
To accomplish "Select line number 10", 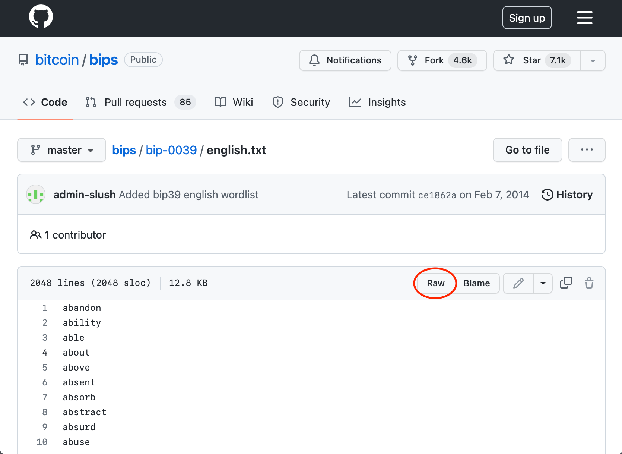I will pyautogui.click(x=42, y=442).
